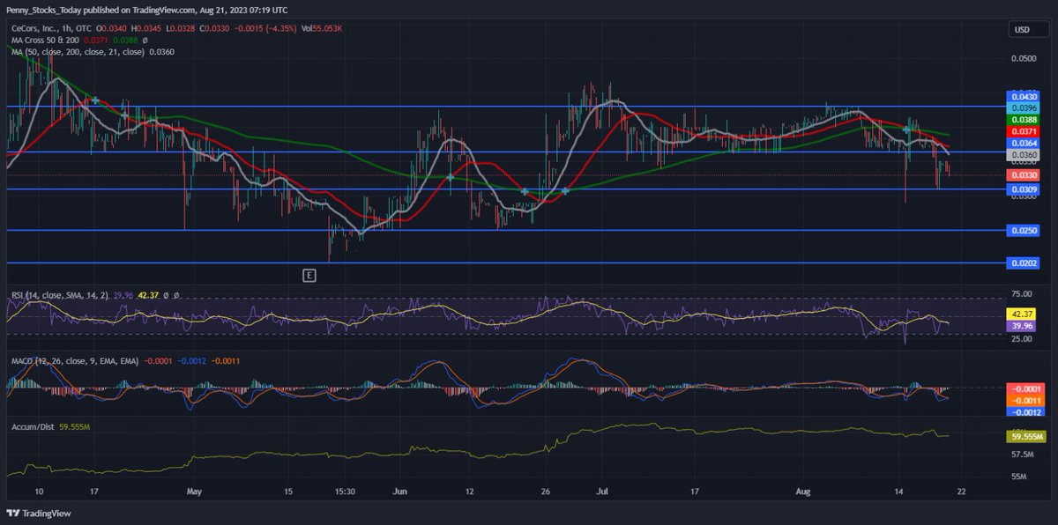This screenshot has width=1058, height=525.
Task: Click the 'Jun' label on time axis
Action: pos(401,492)
